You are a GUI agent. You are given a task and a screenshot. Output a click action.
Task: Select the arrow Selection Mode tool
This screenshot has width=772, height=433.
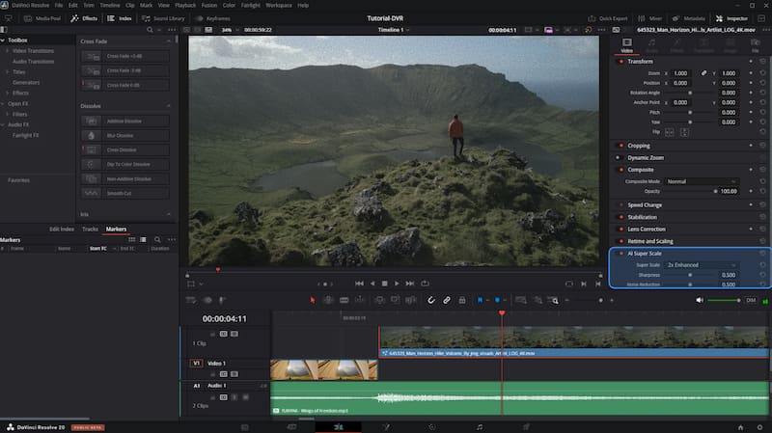[312, 300]
